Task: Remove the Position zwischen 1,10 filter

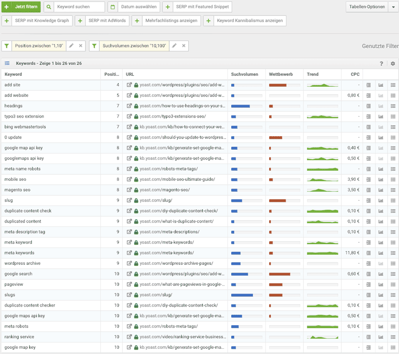Action: (x=81, y=46)
